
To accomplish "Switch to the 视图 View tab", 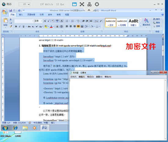I will click(67, 15).
